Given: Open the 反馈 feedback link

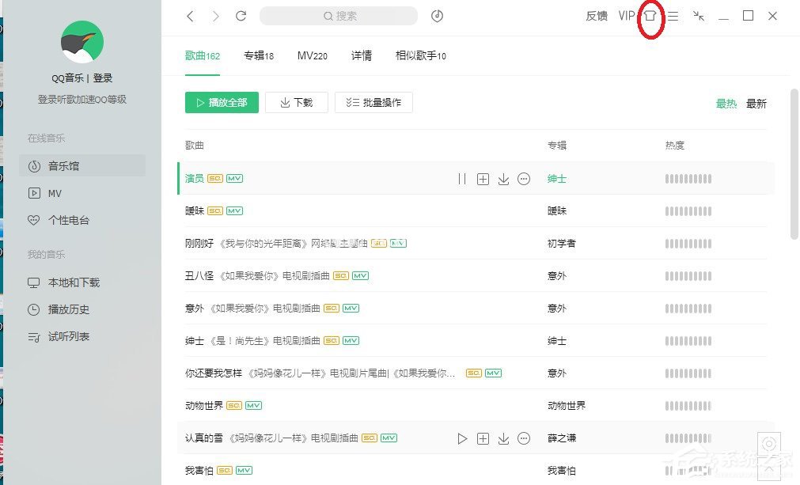Looking at the screenshot, I should tap(596, 16).
